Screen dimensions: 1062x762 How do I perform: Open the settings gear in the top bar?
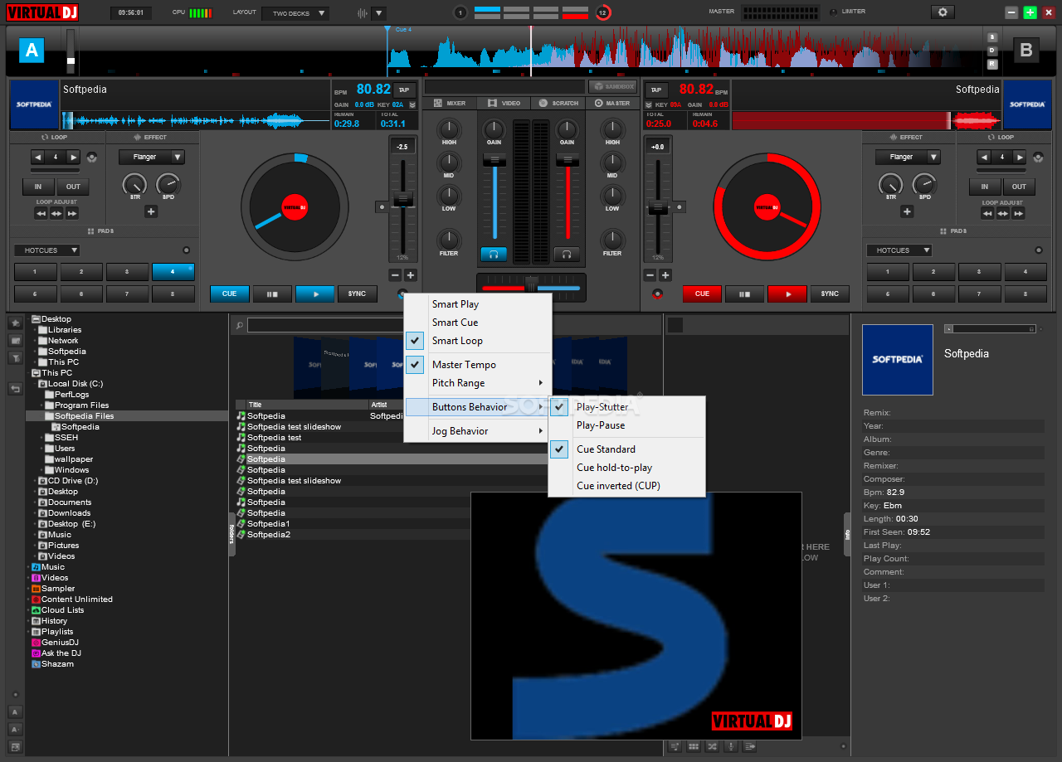click(x=942, y=12)
